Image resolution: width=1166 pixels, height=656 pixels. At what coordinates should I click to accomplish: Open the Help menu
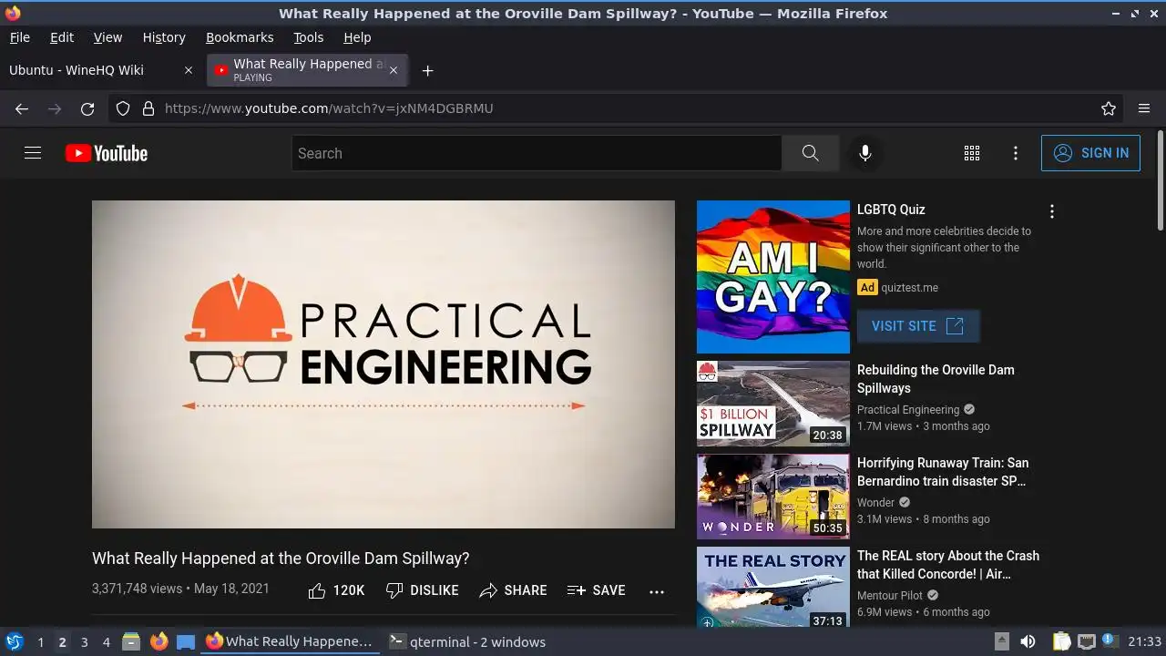[x=357, y=37]
